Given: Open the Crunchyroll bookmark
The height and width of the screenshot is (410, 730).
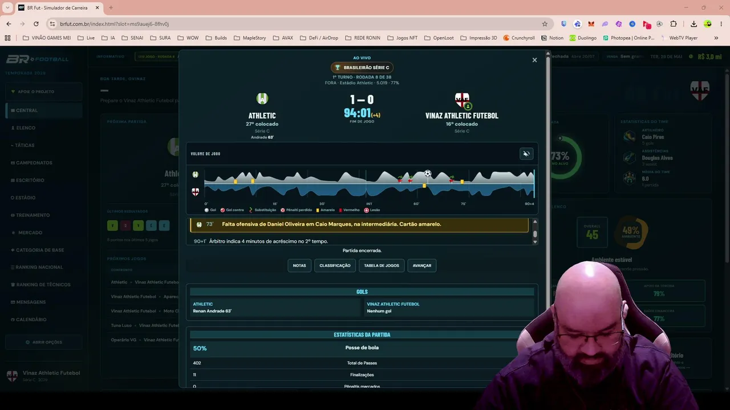Looking at the screenshot, I should pos(519,38).
